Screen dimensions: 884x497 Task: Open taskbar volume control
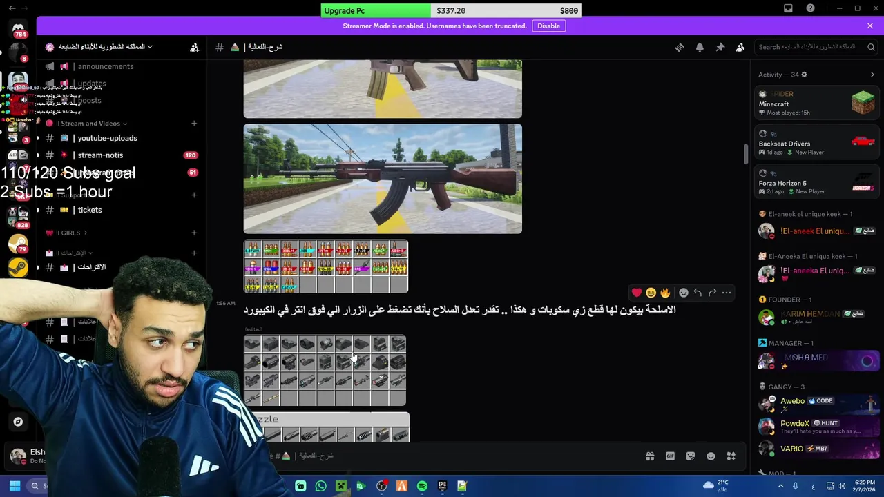[841, 486]
